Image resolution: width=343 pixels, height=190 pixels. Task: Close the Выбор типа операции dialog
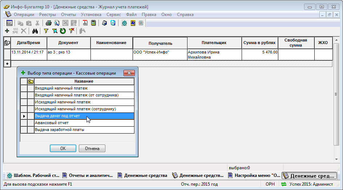[129, 73]
